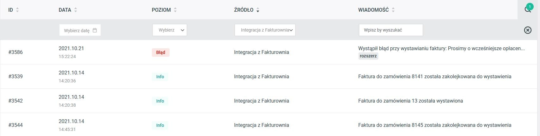540x136 pixels.
Task: Click the Błąd level badge
Action: coord(161,52)
